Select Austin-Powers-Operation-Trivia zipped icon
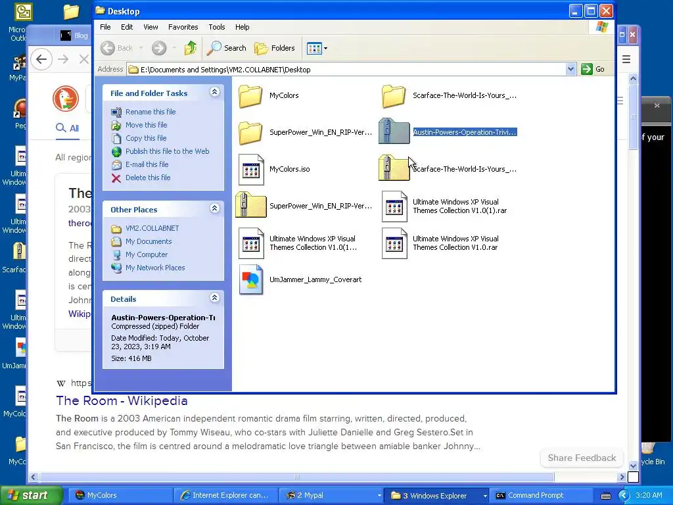673x505 pixels. [x=394, y=131]
